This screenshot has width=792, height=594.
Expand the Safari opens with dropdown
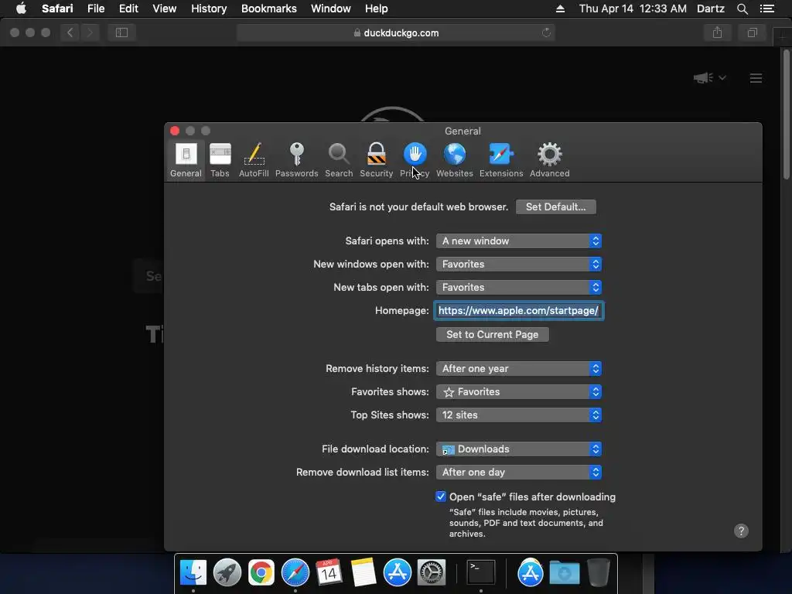pyautogui.click(x=519, y=241)
